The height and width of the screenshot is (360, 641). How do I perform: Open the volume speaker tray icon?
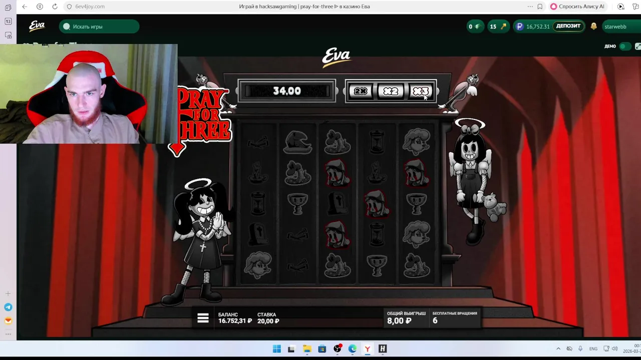(x=615, y=348)
